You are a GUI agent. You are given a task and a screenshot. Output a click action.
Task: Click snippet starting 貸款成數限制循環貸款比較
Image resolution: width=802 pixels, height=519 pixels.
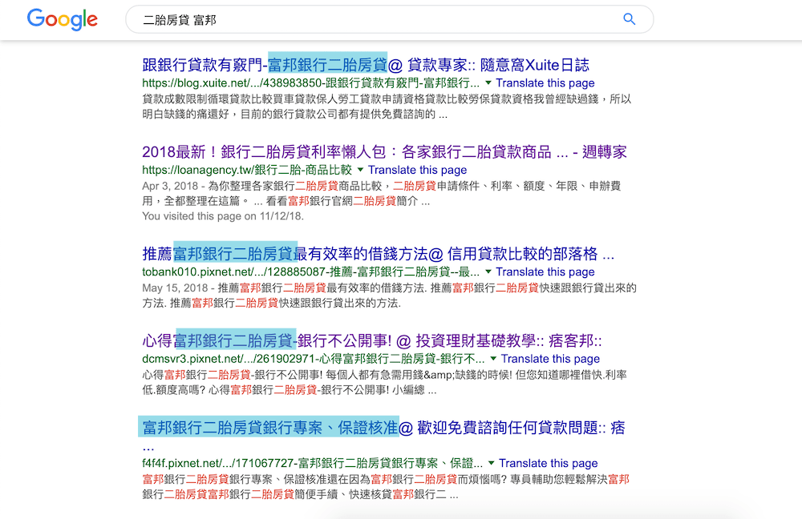point(387,107)
